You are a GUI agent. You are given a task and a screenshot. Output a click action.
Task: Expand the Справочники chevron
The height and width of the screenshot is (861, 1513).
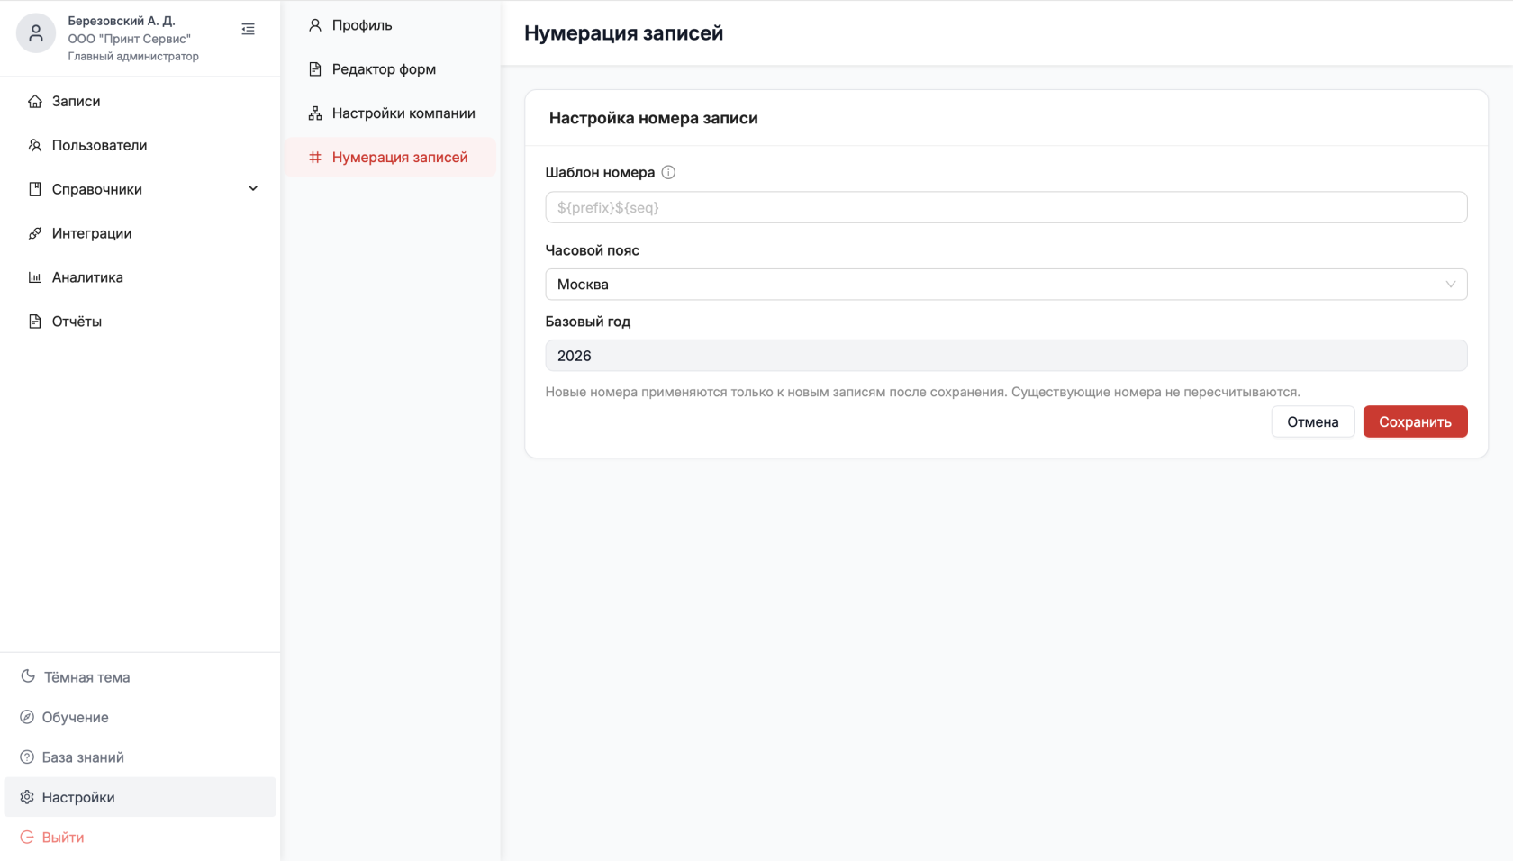point(253,189)
